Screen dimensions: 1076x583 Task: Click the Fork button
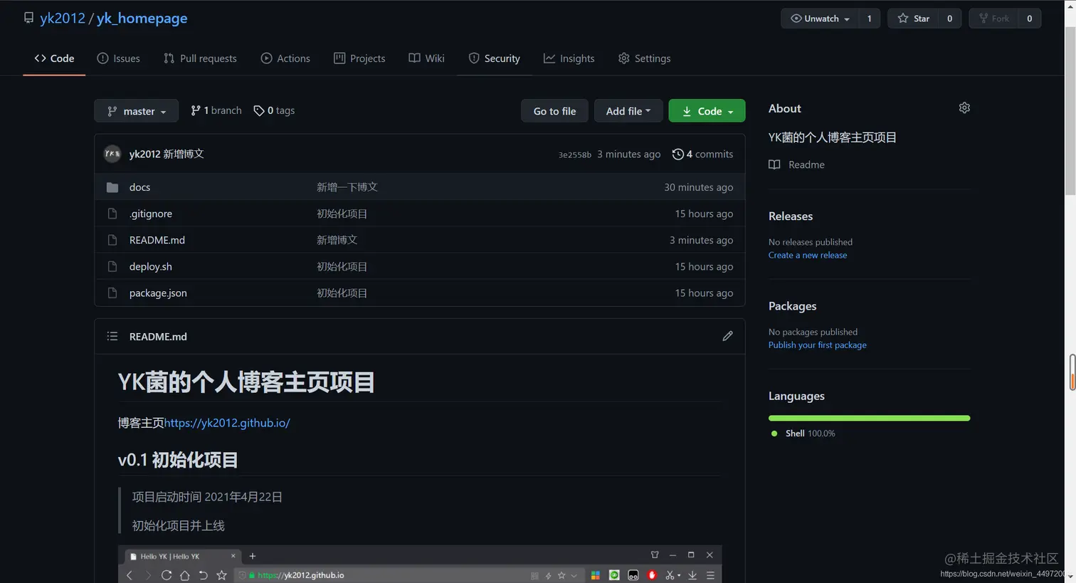994,19
